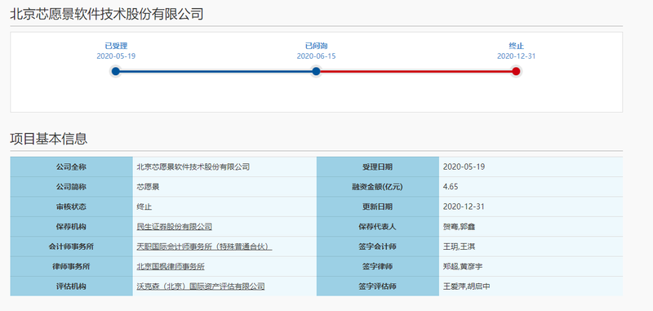Select the 已受理 stage label

(x=116, y=47)
